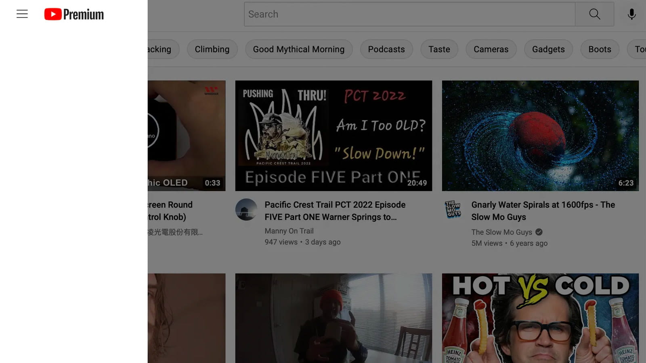Open the YouTube Premium logo home link
The height and width of the screenshot is (363, 646).
pos(74,14)
